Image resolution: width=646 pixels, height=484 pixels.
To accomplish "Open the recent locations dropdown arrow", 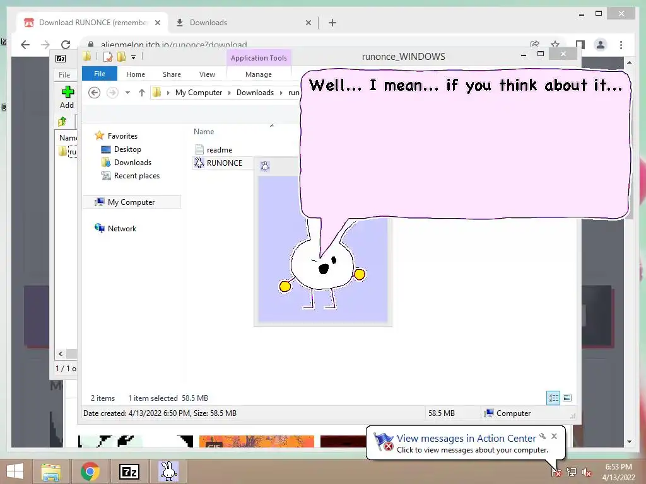I will pyautogui.click(x=127, y=93).
